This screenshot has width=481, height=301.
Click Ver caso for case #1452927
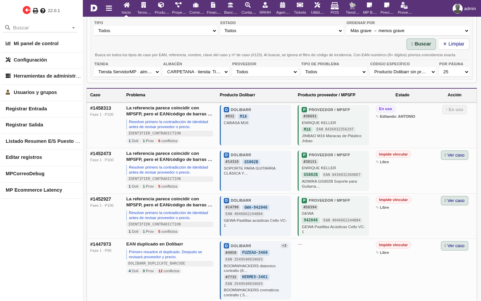click(x=455, y=201)
